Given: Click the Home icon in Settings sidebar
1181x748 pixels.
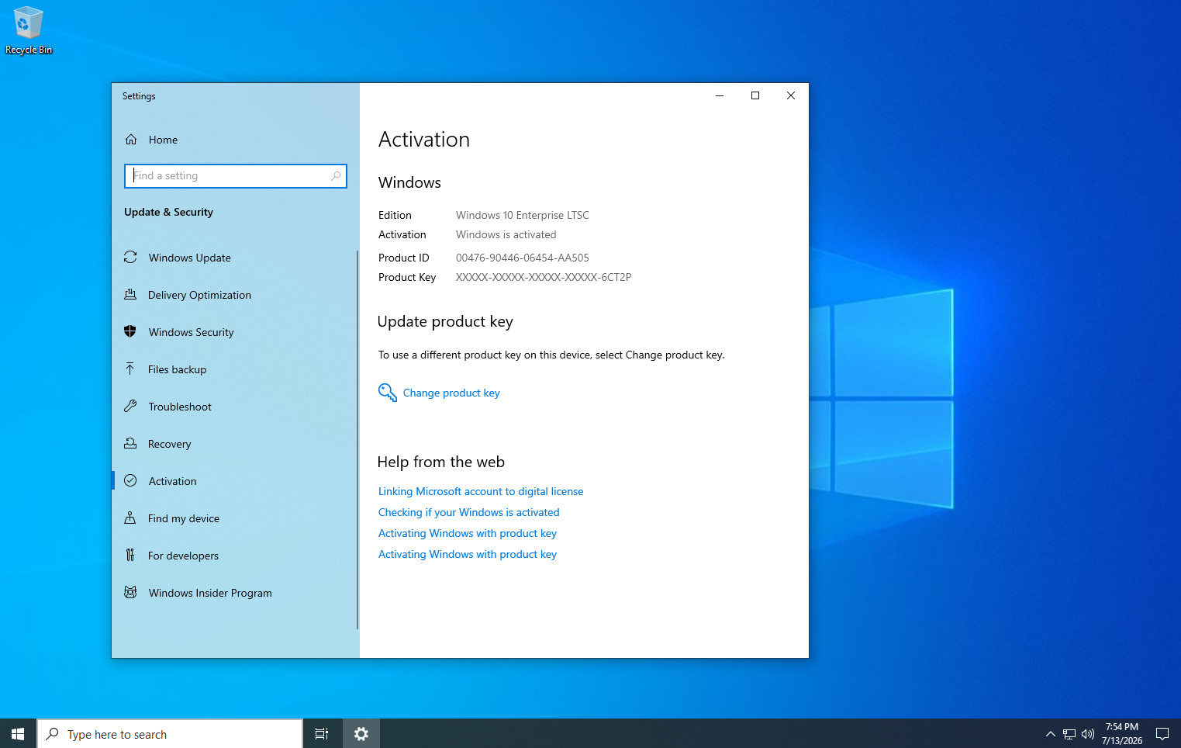Looking at the screenshot, I should (131, 140).
